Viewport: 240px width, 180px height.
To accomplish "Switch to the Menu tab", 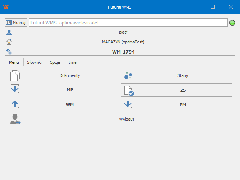I will click(14, 62).
